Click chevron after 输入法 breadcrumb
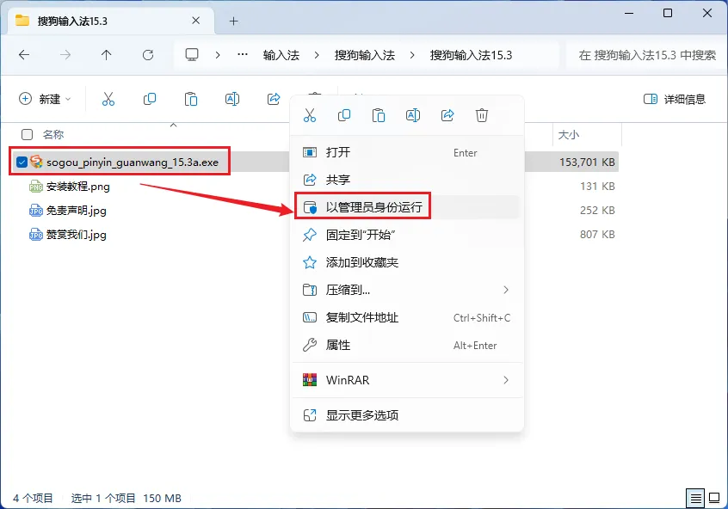Screen dimensions: 728x509 (x=317, y=55)
